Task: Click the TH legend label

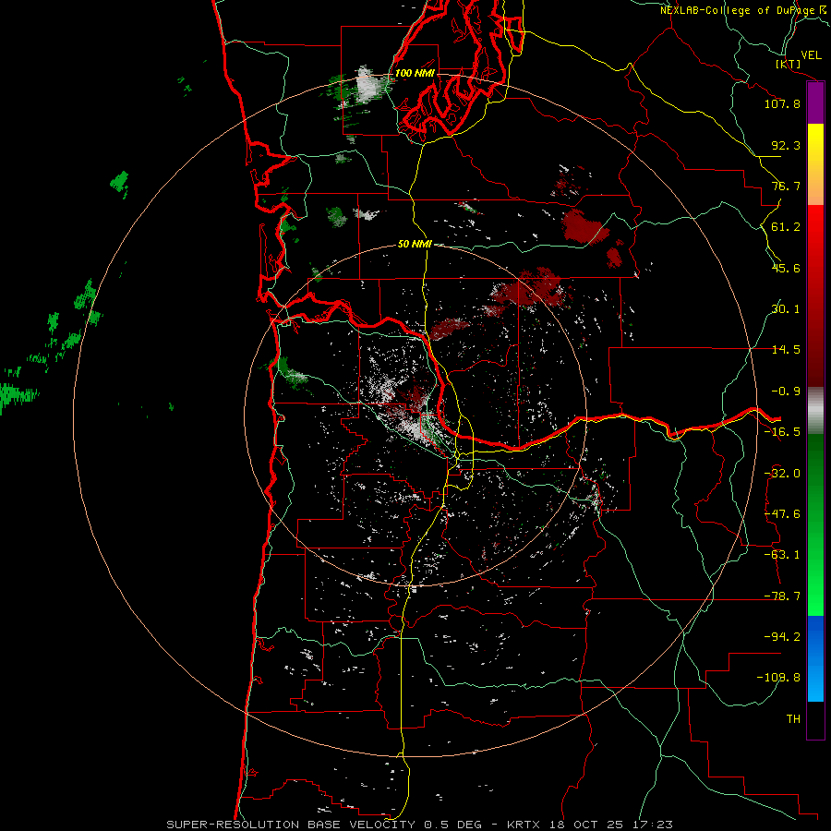Action: (x=793, y=719)
